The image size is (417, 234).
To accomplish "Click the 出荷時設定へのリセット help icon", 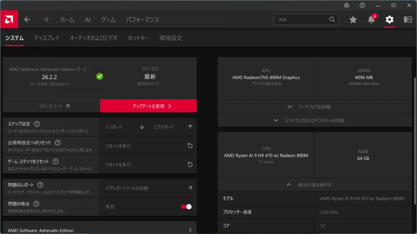I will [x=57, y=142].
